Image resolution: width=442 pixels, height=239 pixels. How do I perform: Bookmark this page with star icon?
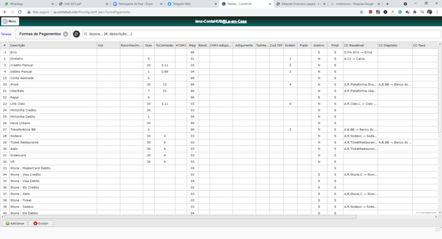361,12
